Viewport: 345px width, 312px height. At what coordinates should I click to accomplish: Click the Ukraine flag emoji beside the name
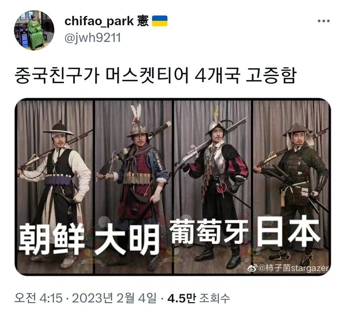coord(160,21)
